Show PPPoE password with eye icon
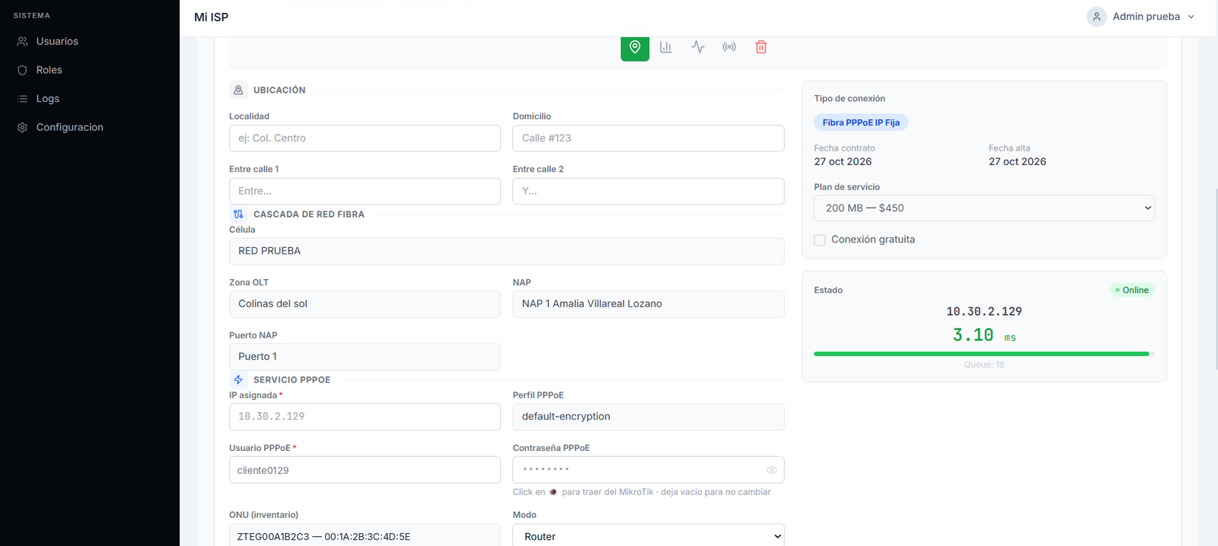1218x546 pixels. click(x=771, y=470)
